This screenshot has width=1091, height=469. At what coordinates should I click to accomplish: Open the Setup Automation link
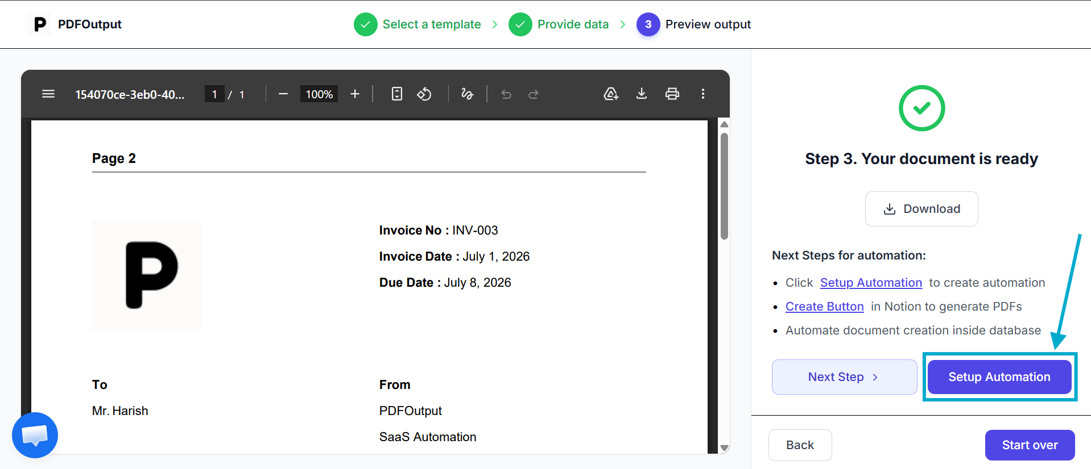point(871,283)
